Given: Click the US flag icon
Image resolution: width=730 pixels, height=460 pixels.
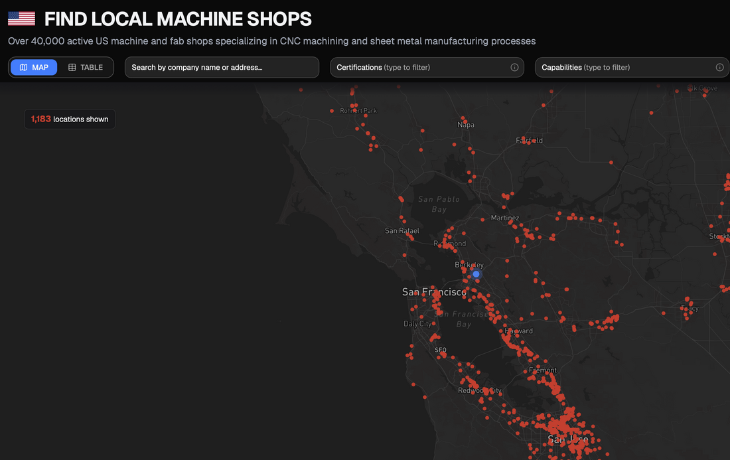Looking at the screenshot, I should [x=21, y=19].
